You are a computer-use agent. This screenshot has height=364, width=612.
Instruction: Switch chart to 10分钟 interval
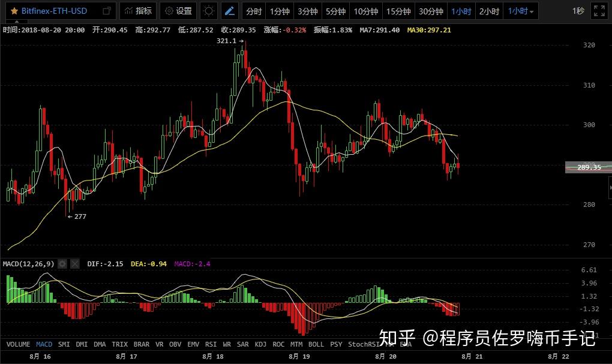tap(366, 11)
